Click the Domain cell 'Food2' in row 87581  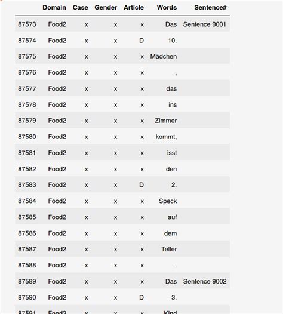pyautogui.click(x=57, y=153)
